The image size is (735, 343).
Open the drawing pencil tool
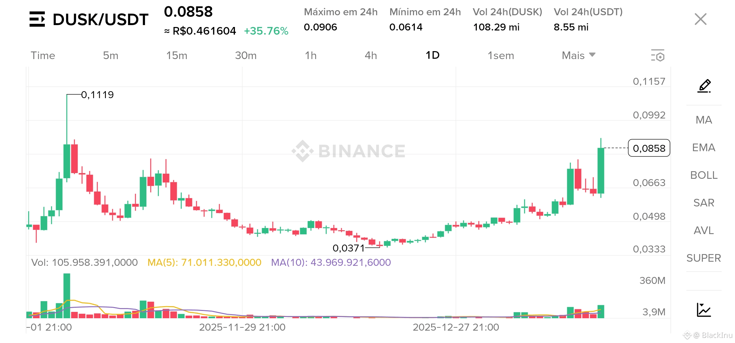pos(704,86)
